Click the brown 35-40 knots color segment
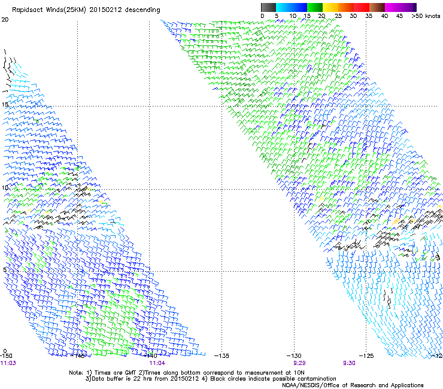Screen dimensions: 443x389 click(377, 7)
